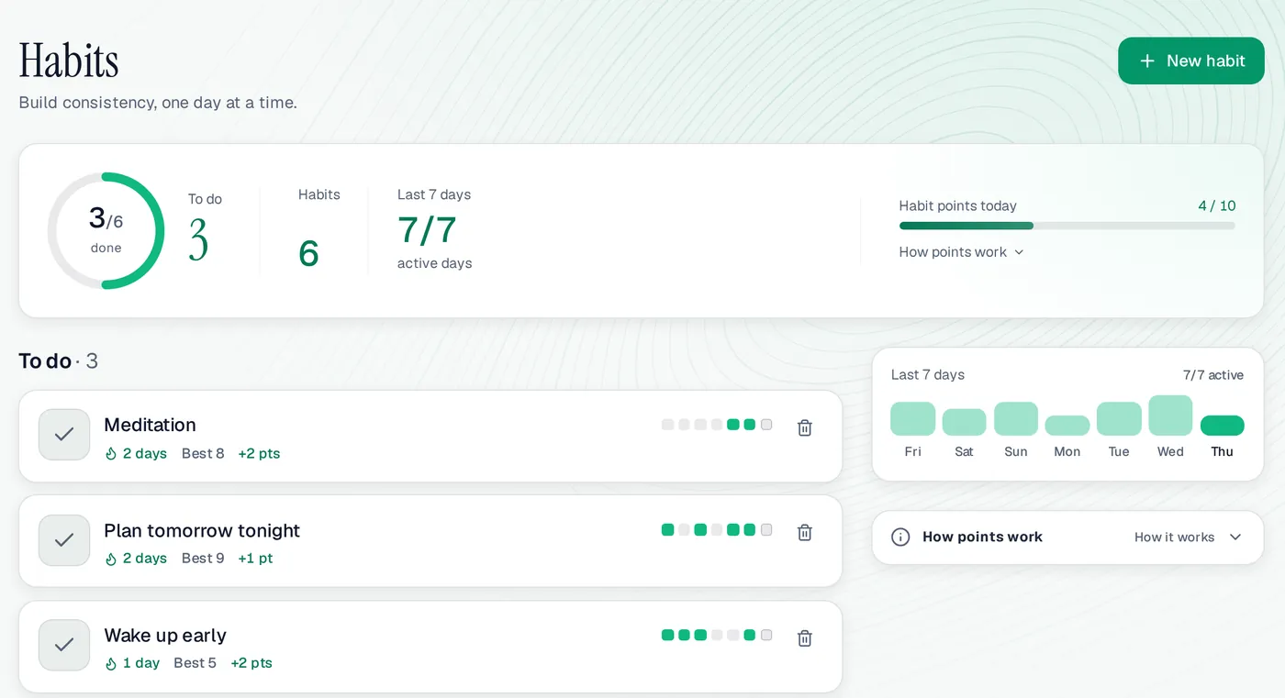Viewport: 1285px width, 698px height.
Task: Click the Habit points today progress bar
Action: [1067, 226]
